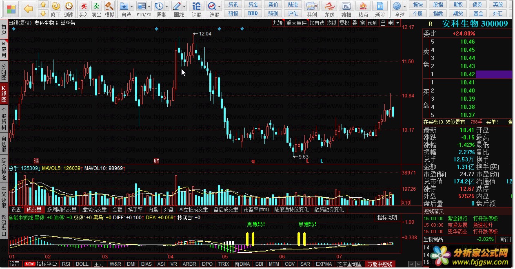The image size is (515, 269).
Task: Toggle the 窗 window option
Action: click(362, 23)
